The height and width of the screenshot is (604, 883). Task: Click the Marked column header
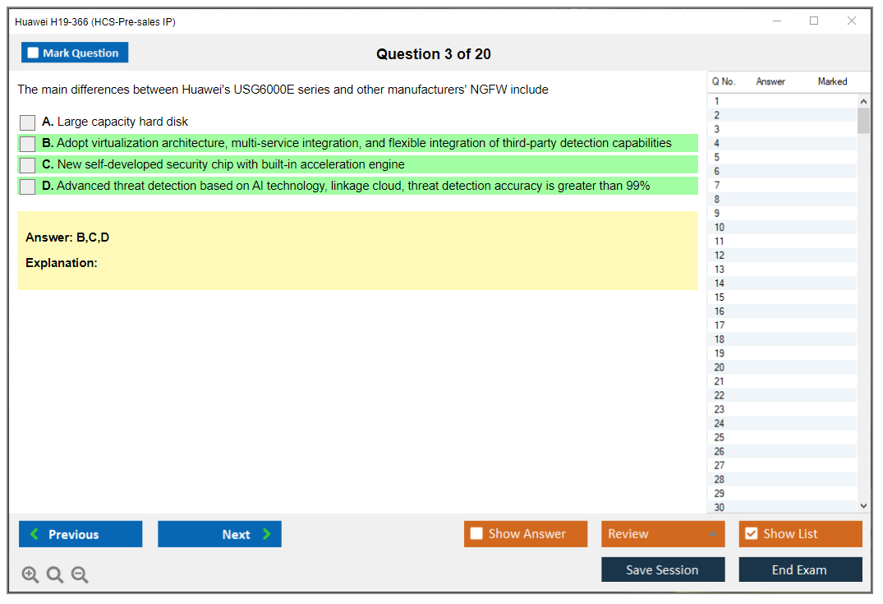coord(831,81)
